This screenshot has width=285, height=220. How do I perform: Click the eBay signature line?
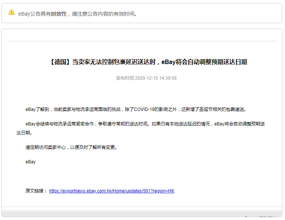coord(31,162)
